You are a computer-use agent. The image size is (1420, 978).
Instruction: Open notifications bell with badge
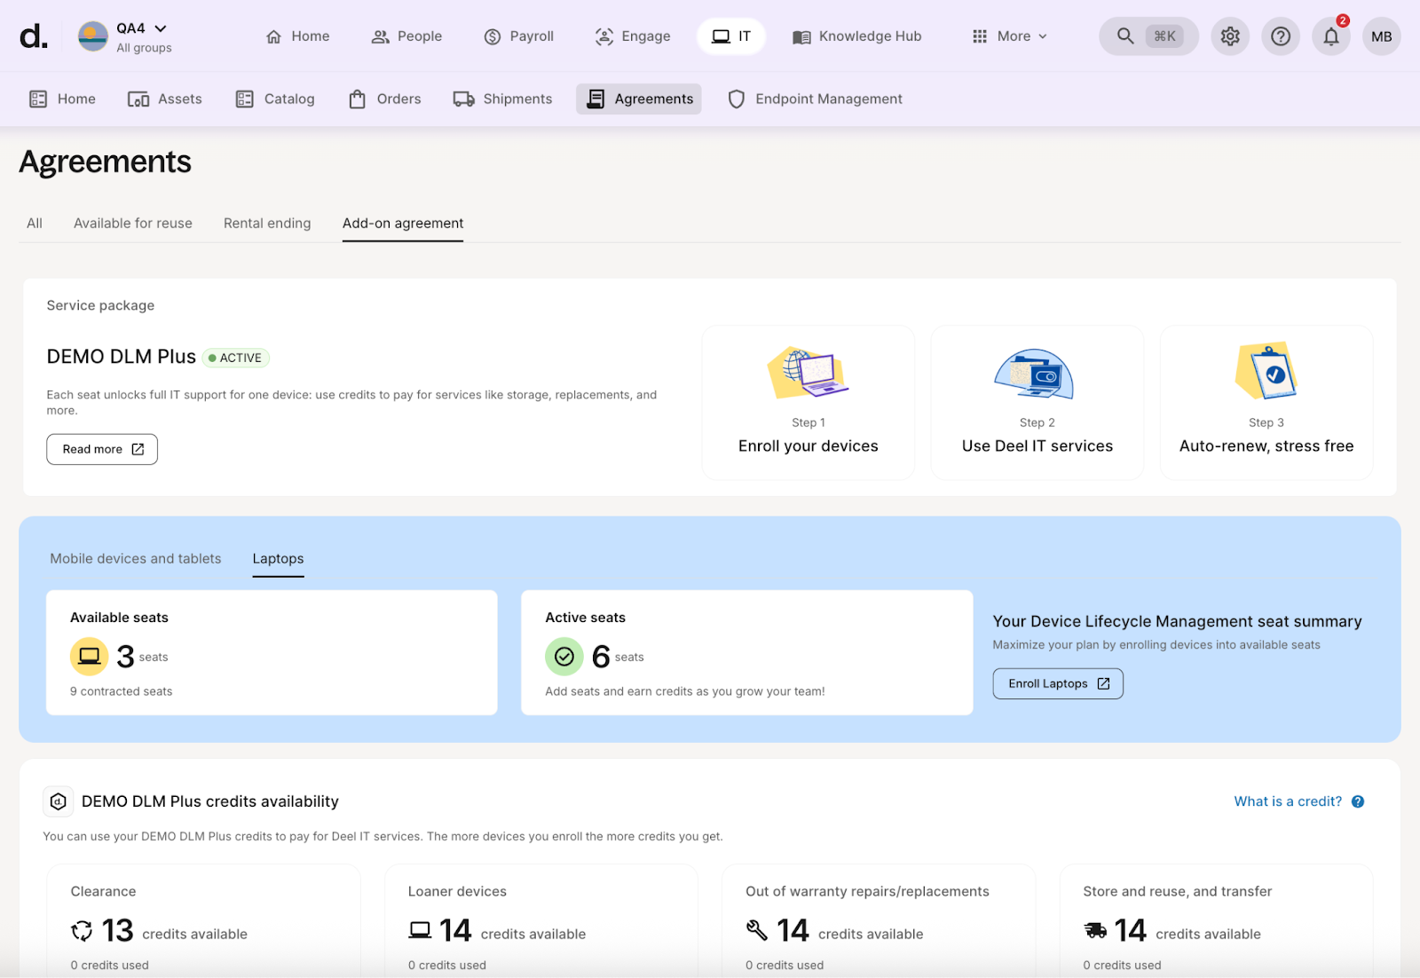[x=1331, y=36]
